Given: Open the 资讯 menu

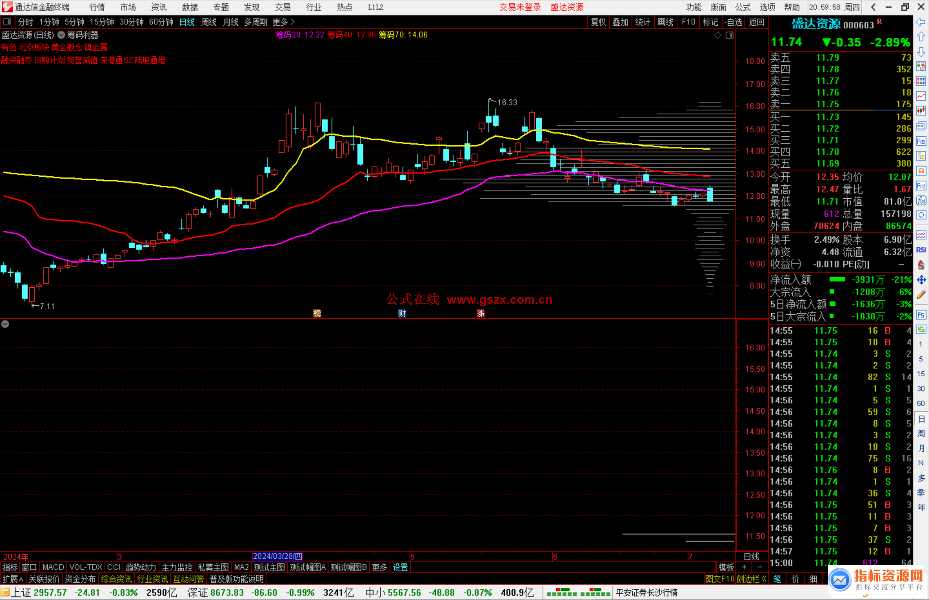Looking at the screenshot, I should point(159,7).
